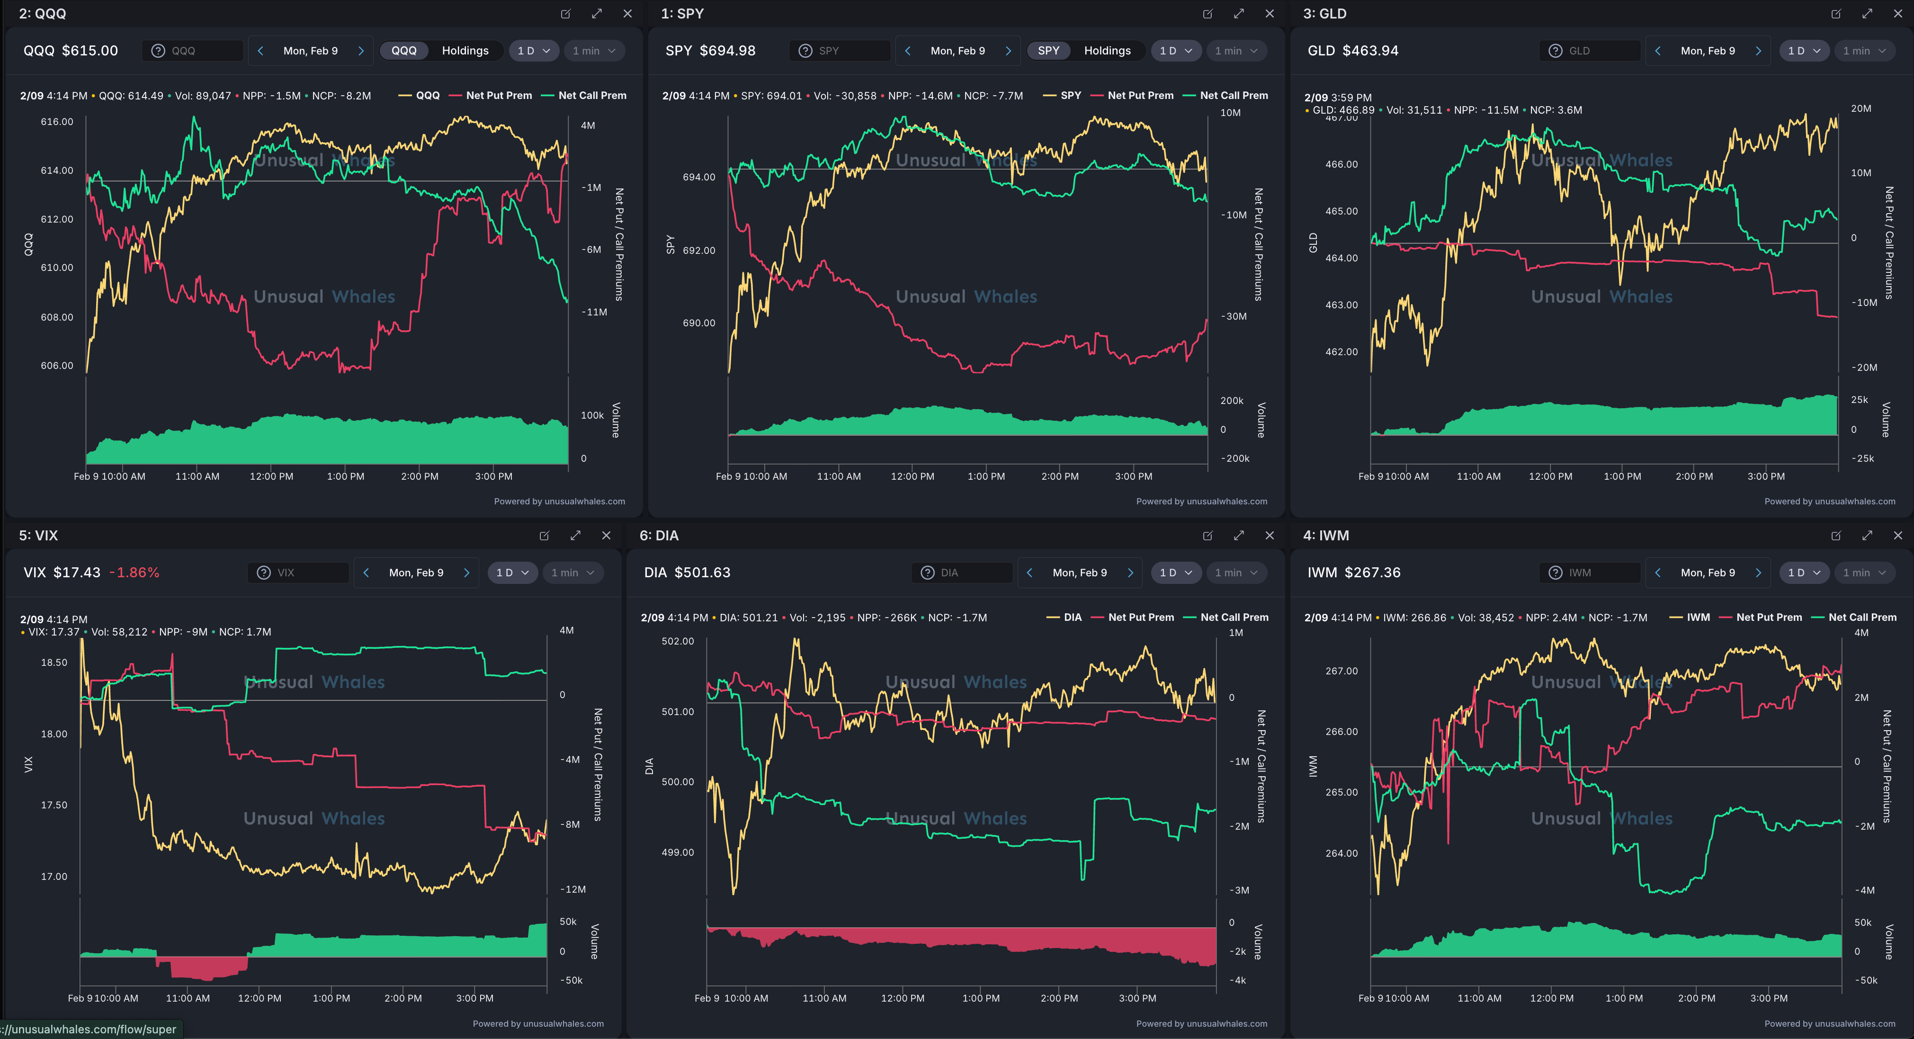This screenshot has width=1914, height=1039.
Task: Expand the DIA panel to fullscreen
Action: pyautogui.click(x=1239, y=535)
